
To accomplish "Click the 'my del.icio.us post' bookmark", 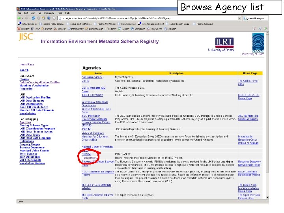I will [127, 24].
